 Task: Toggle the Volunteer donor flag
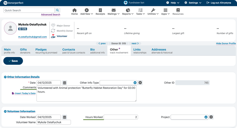point(59,36)
